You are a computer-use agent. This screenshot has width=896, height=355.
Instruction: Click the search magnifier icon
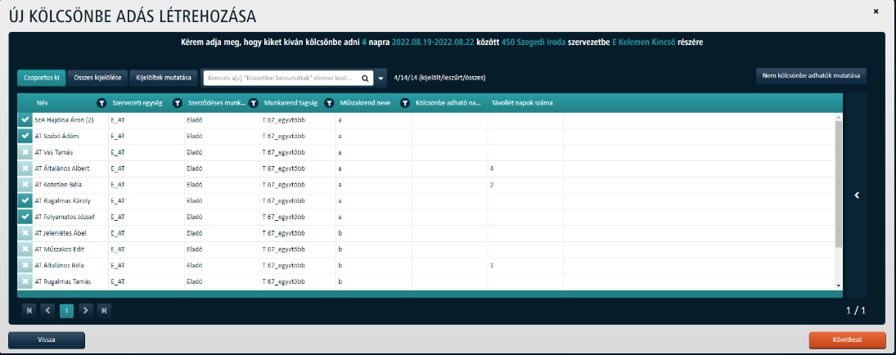[365, 78]
